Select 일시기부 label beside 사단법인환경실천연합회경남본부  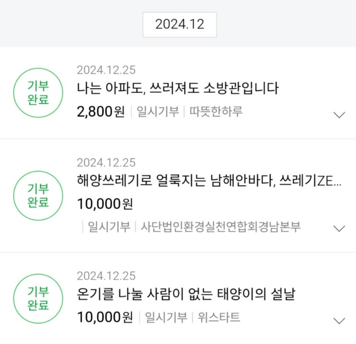109,227
